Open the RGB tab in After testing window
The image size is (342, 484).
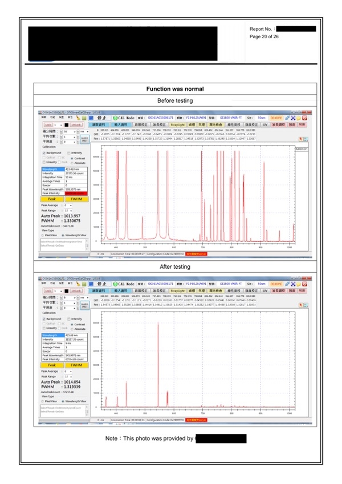[302, 291]
